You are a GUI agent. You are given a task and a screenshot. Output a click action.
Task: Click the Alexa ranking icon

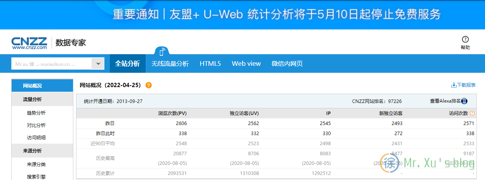(x=464, y=101)
